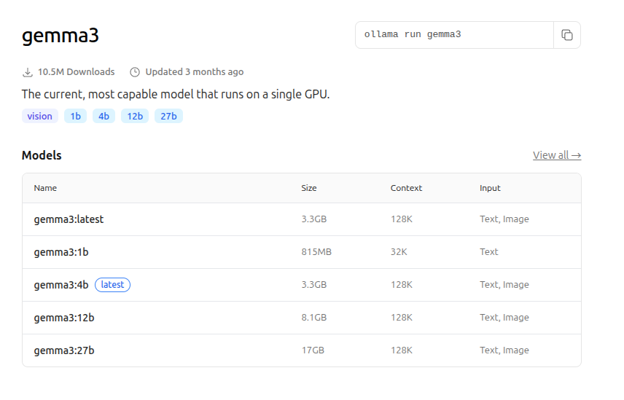Select the 27b size tag
The width and height of the screenshot is (624, 400).
(x=168, y=116)
